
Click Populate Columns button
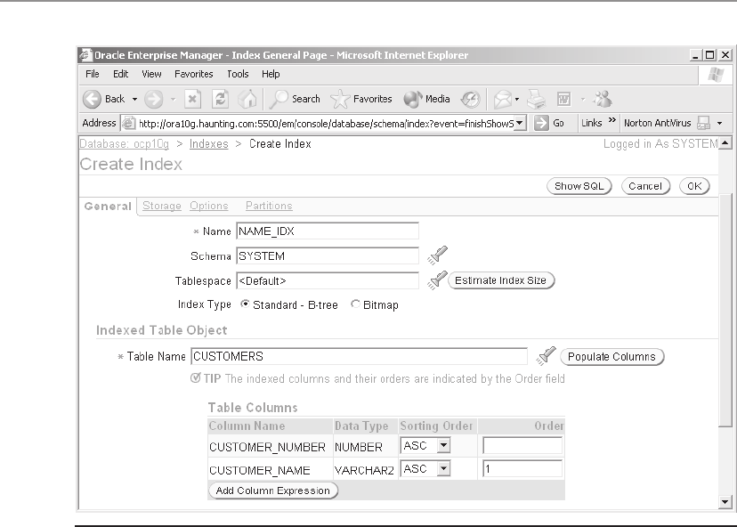click(611, 356)
